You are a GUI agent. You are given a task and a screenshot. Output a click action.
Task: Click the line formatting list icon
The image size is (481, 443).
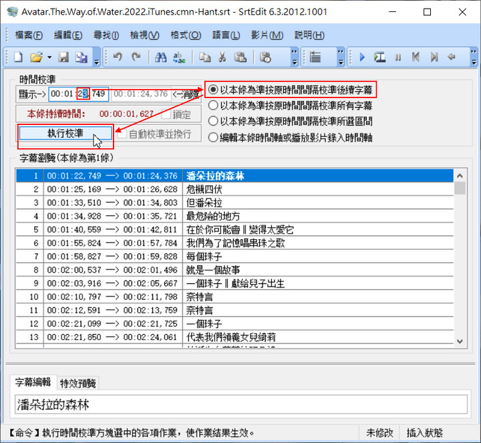(315, 57)
